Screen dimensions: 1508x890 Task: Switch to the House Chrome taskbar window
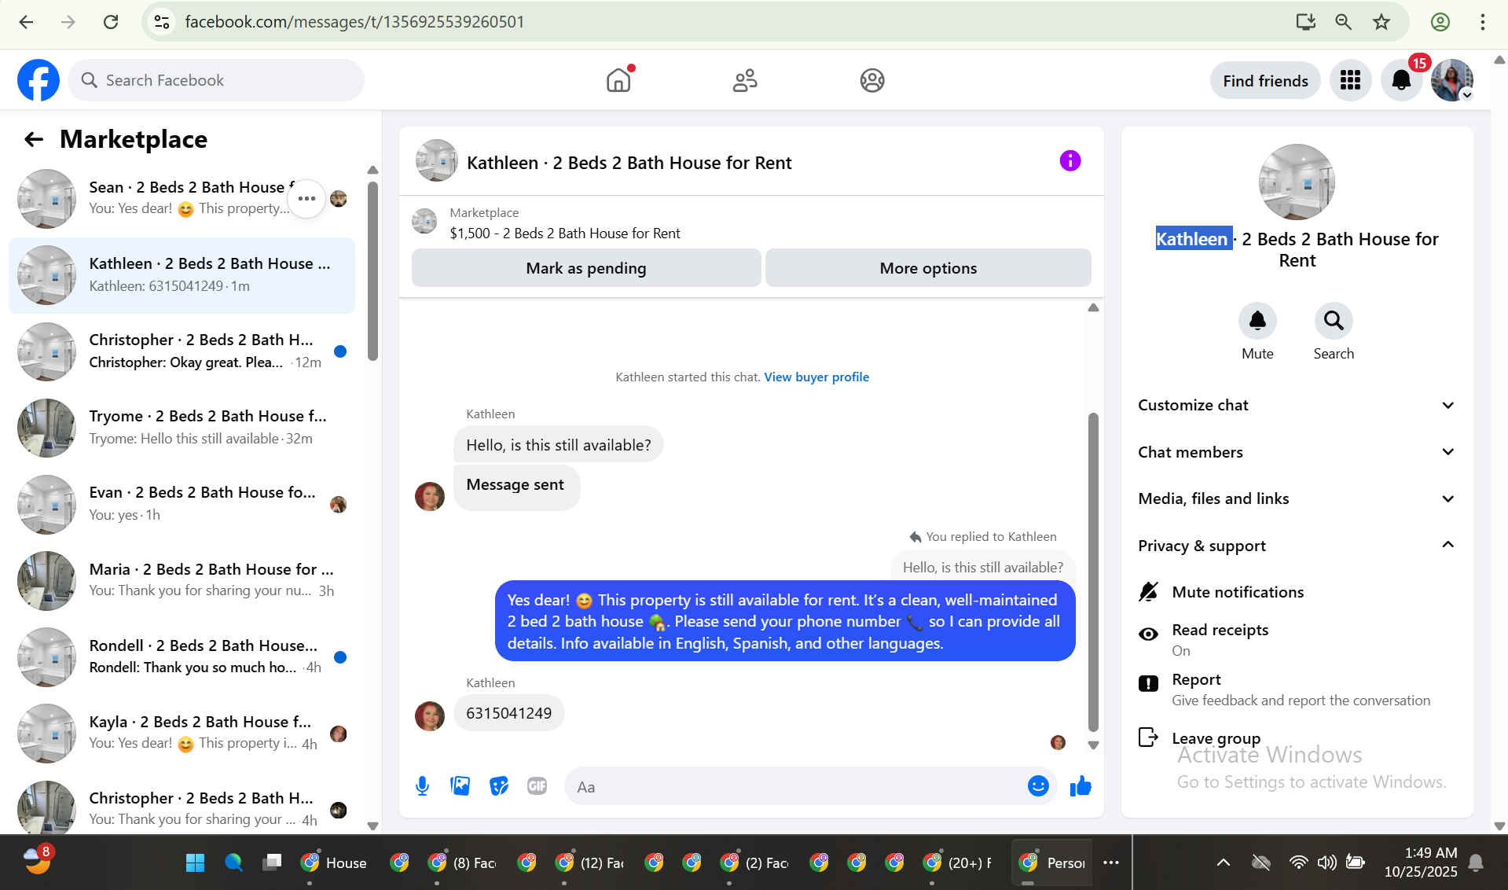[334, 862]
